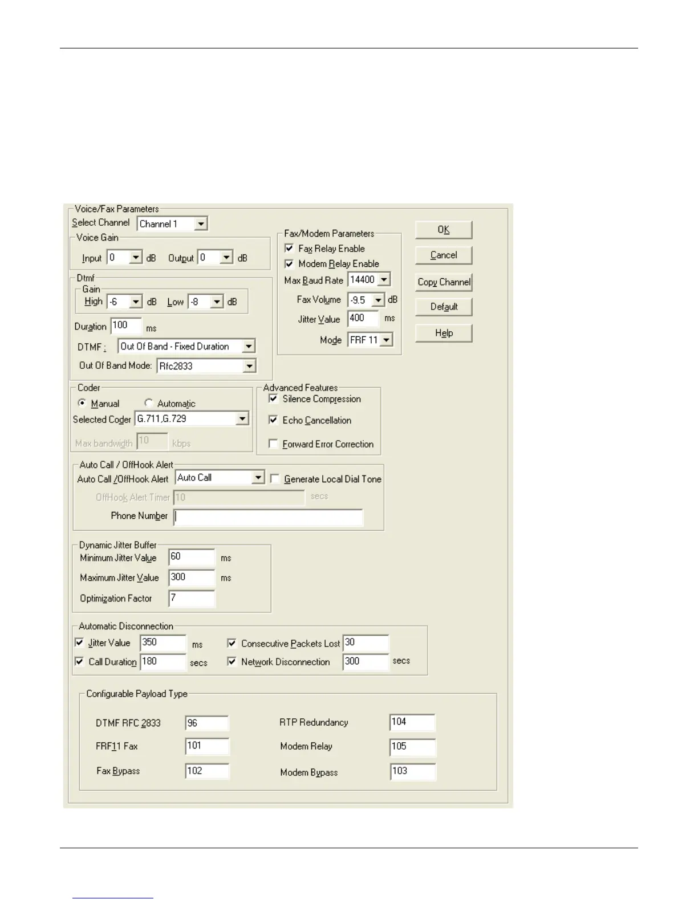
Task: Click the Minimum Jitter Value field
Action: click(192, 558)
